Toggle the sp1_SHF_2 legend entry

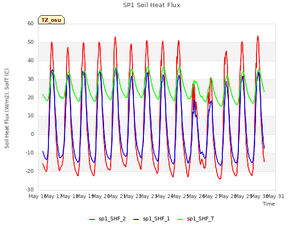click(x=107, y=219)
